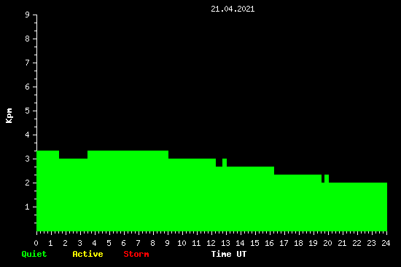Click the Time UT axis label
Screen dimensions: 401x267
229,254
